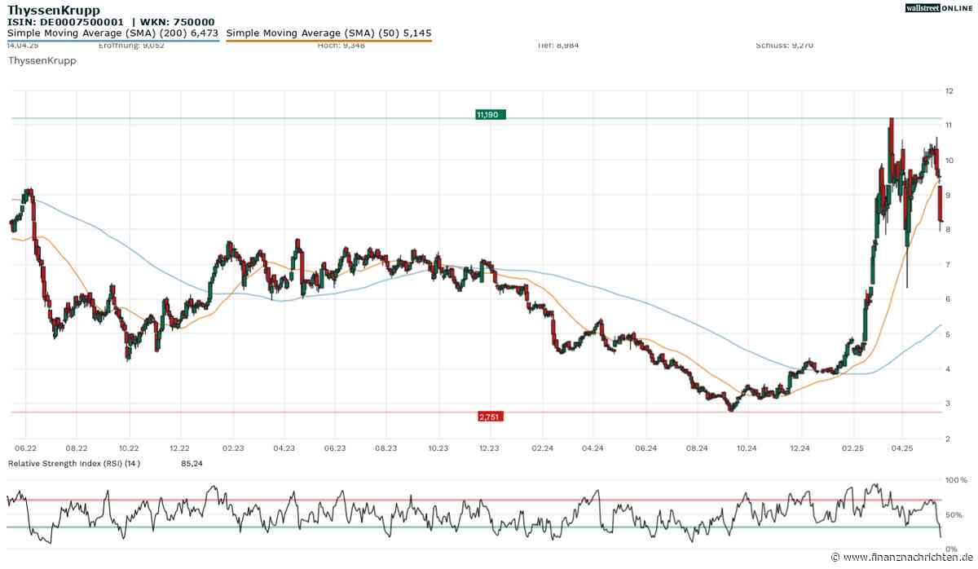Click the ThyssenKrupp series label above chart
The height and width of the screenshot is (569, 978).
coord(42,61)
